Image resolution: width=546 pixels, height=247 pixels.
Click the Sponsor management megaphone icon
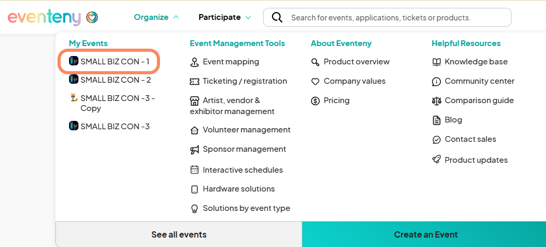tap(195, 150)
